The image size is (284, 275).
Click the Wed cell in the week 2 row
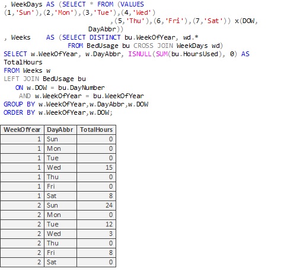coord(60,234)
